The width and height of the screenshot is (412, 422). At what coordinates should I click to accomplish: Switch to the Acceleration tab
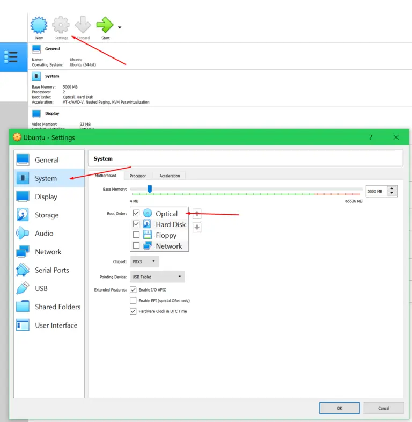pyautogui.click(x=170, y=176)
